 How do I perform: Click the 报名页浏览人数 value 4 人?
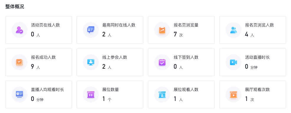click(249, 34)
